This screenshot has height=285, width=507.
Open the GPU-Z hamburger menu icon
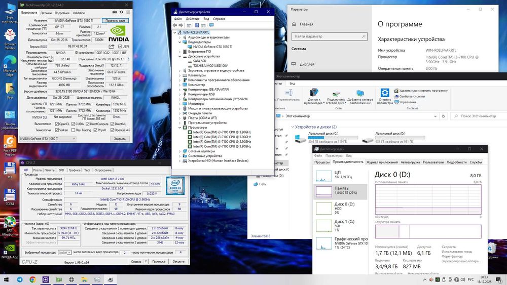[x=128, y=12]
